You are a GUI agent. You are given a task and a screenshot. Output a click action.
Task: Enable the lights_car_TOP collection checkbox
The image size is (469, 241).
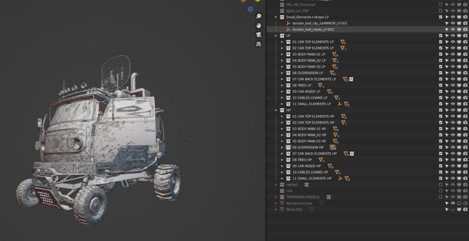[441, 11]
